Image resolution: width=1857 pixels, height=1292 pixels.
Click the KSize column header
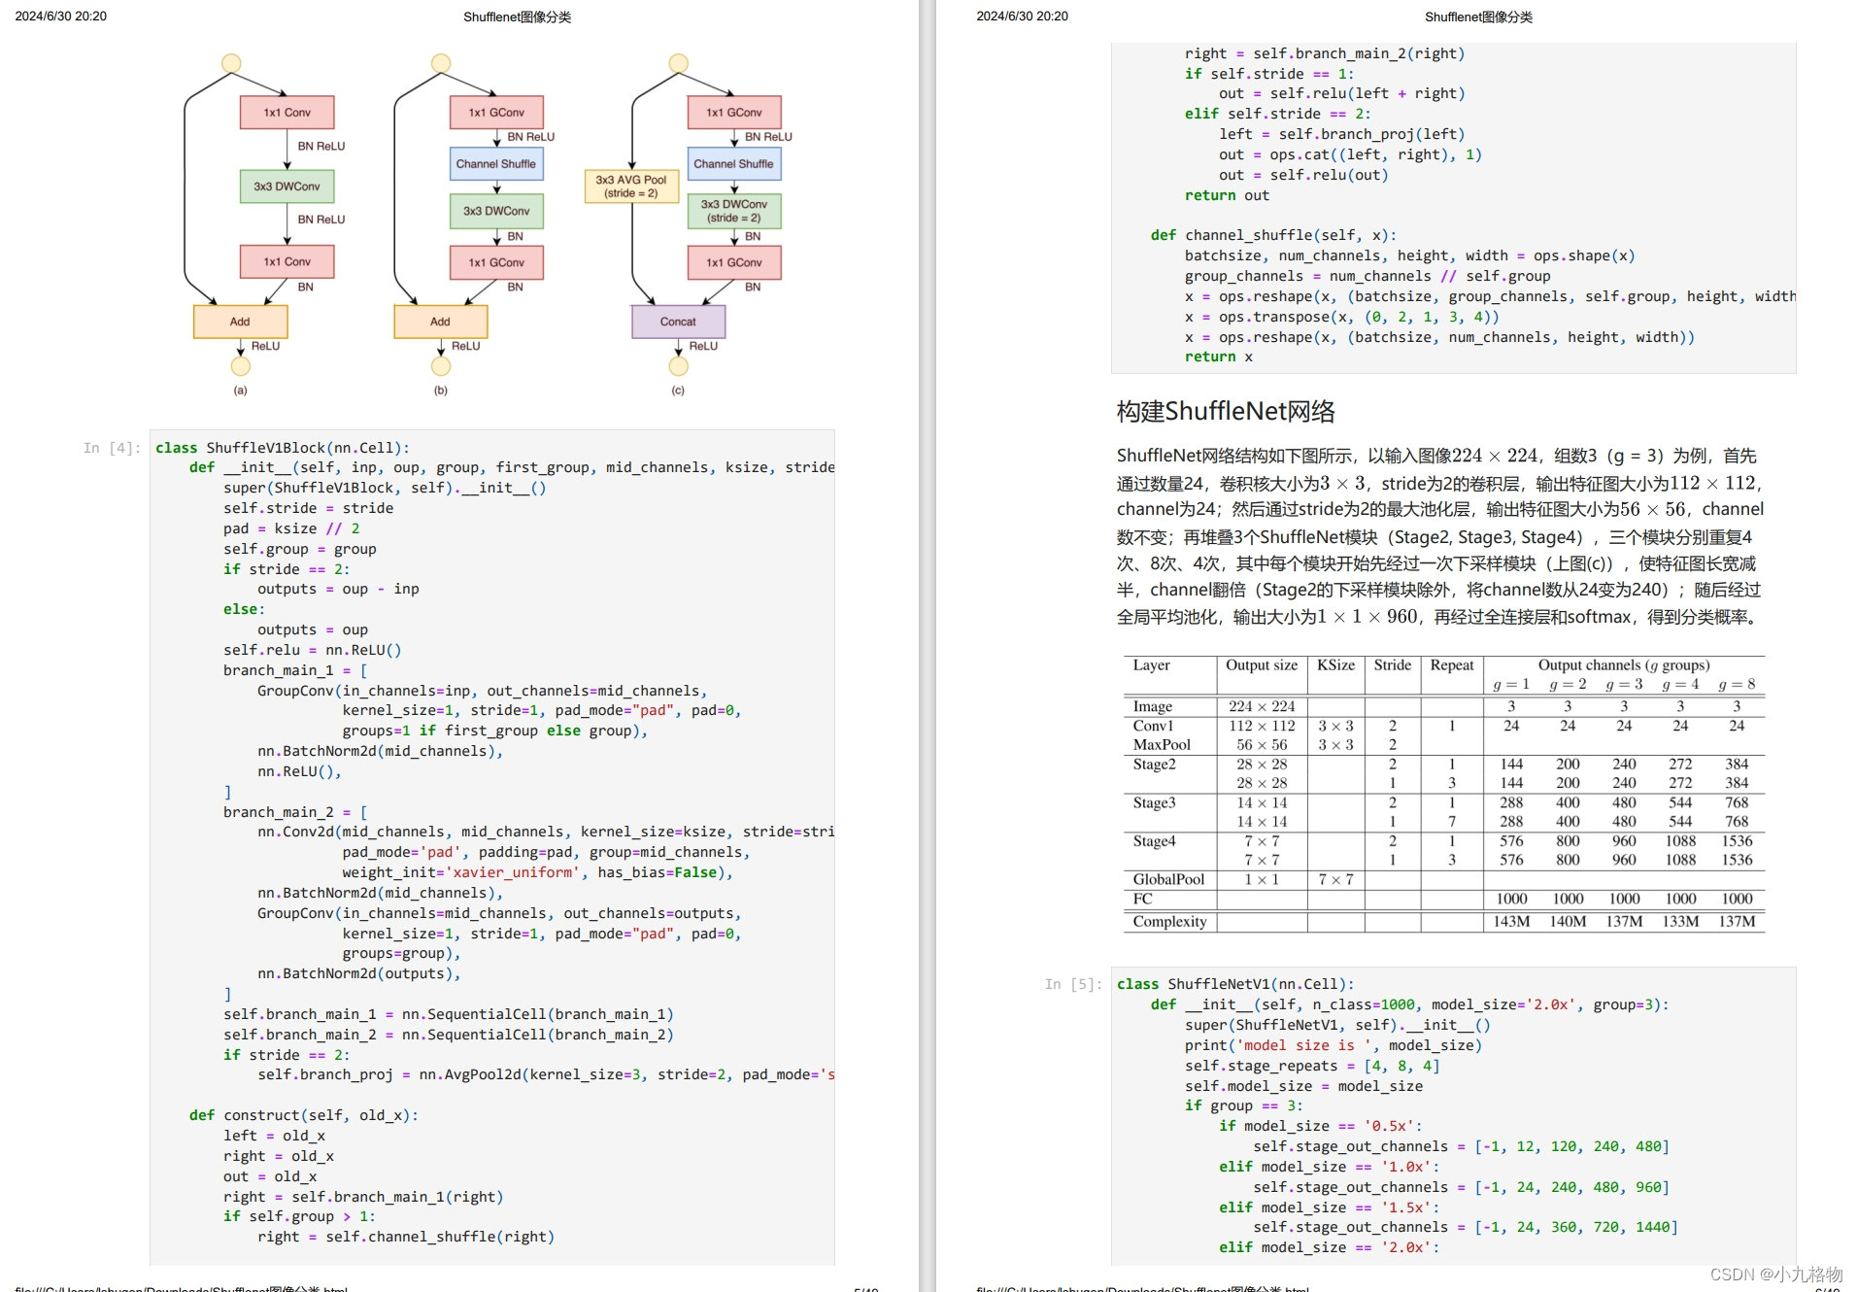[1336, 665]
